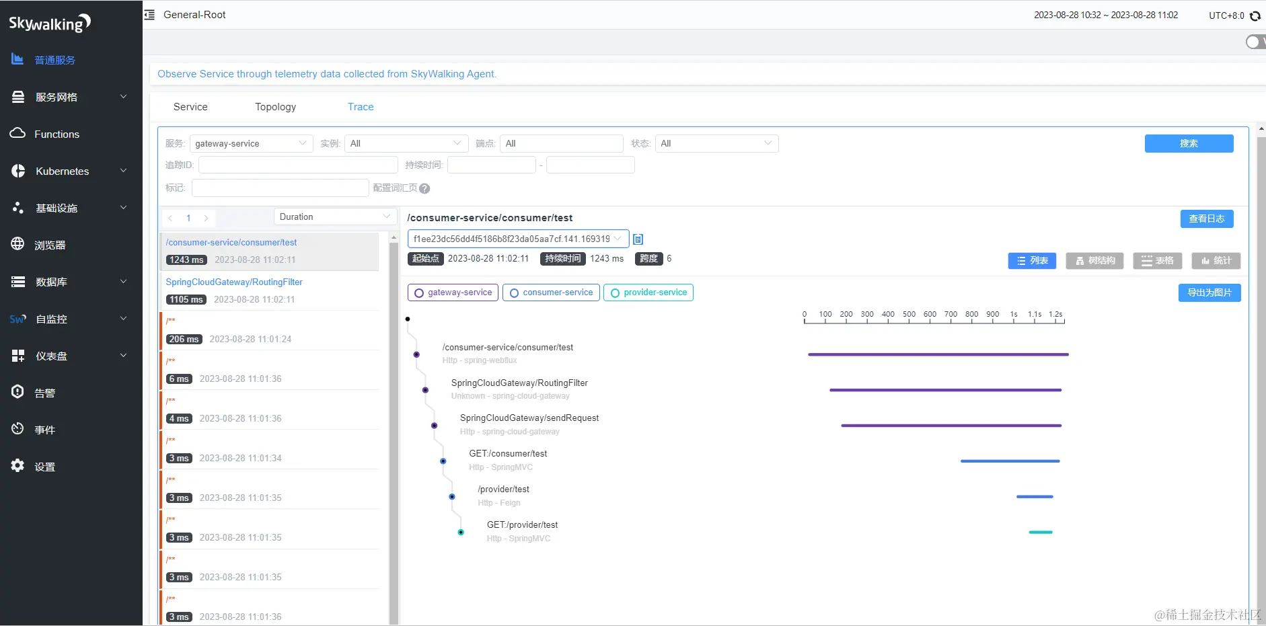The width and height of the screenshot is (1266, 626).
Task: Toggle consumer-service legend filter
Action: coord(551,292)
